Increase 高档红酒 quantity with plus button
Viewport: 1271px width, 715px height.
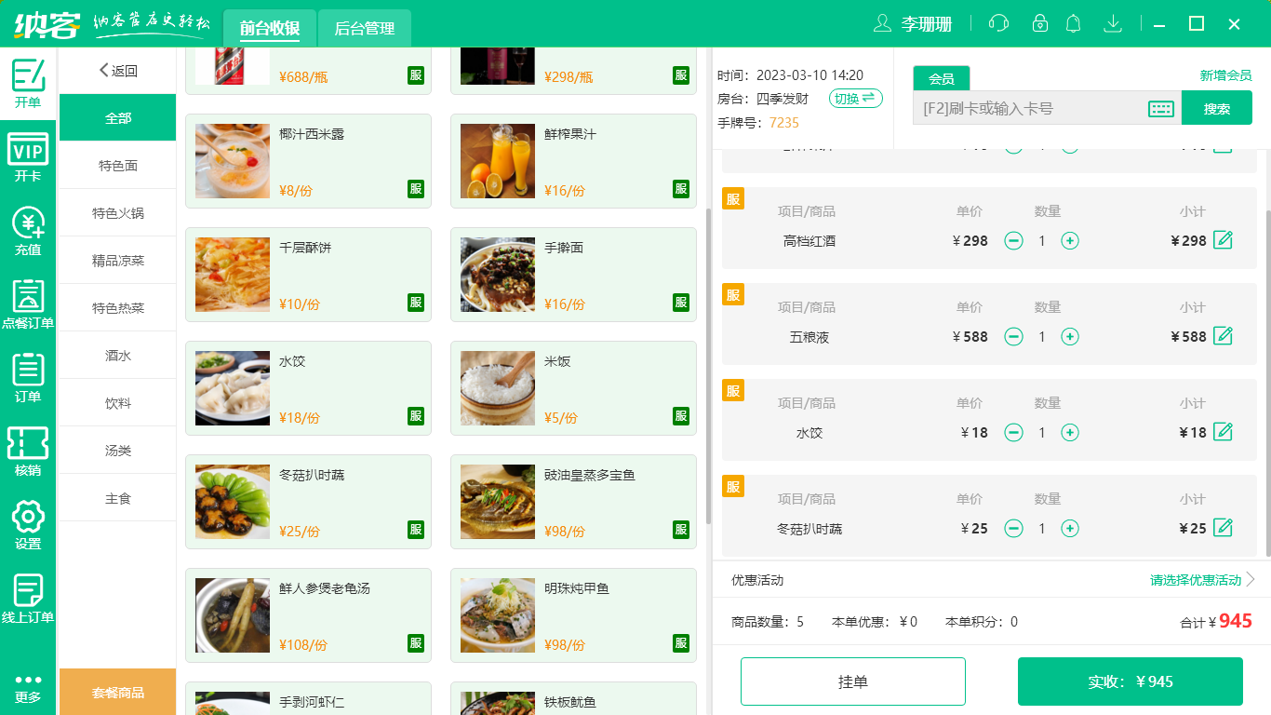click(x=1070, y=240)
